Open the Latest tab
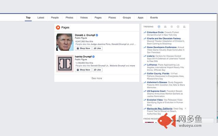The width and height of the screenshot is (218, 136). point(41,18)
